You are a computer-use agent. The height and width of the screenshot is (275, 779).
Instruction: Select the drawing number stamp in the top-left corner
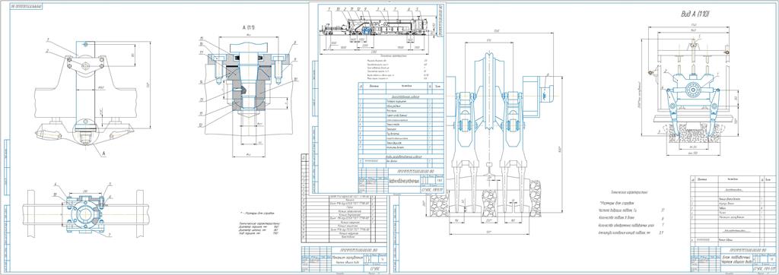pyautogui.click(x=26, y=6)
